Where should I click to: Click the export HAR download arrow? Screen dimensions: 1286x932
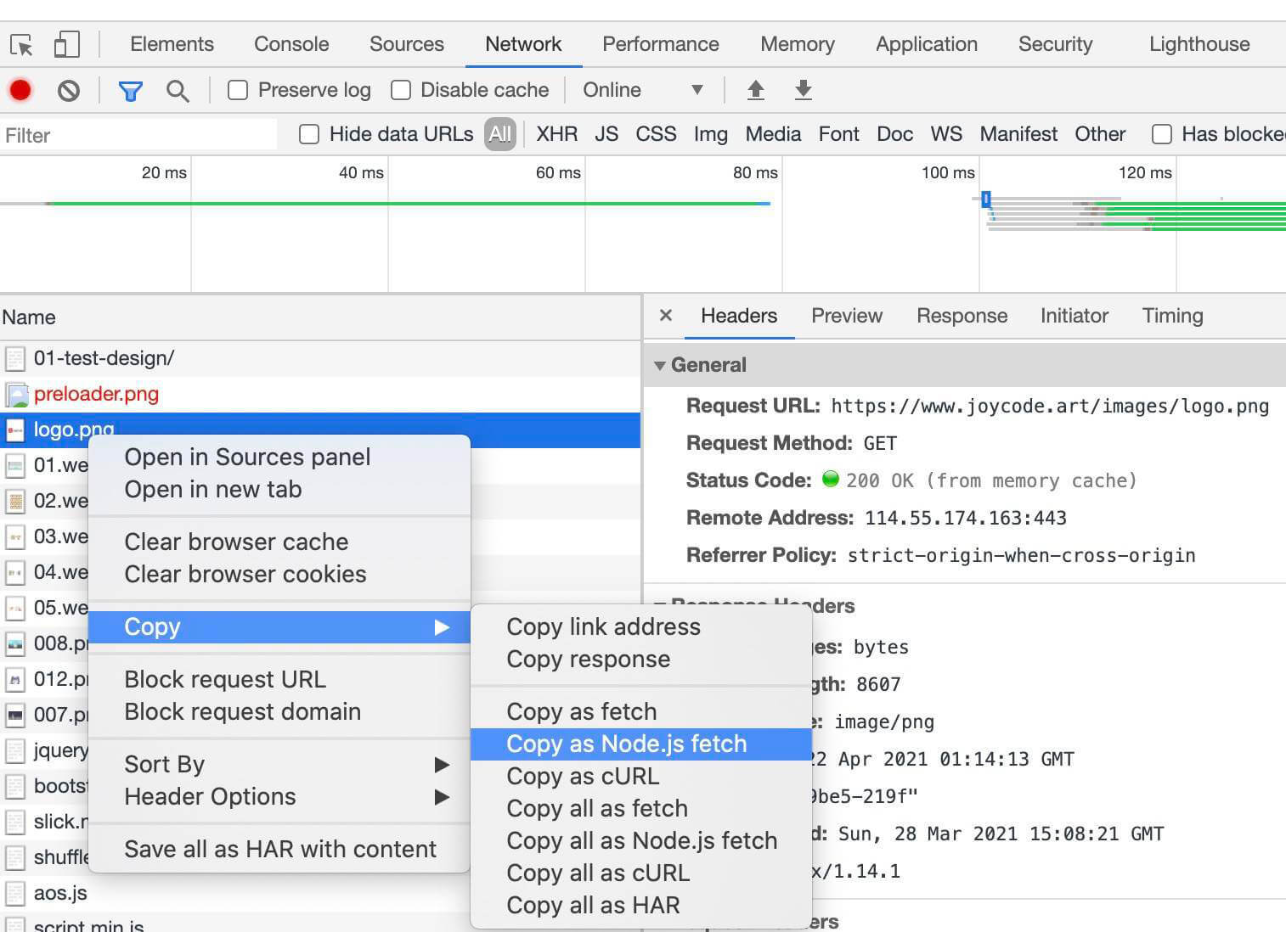[x=803, y=90]
